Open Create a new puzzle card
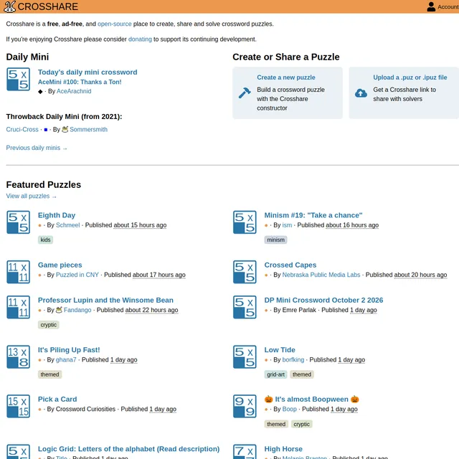 pos(288,93)
